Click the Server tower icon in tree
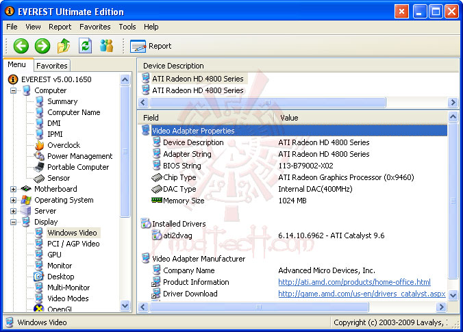This screenshot has height=332, width=463. pyautogui.click(x=26, y=211)
